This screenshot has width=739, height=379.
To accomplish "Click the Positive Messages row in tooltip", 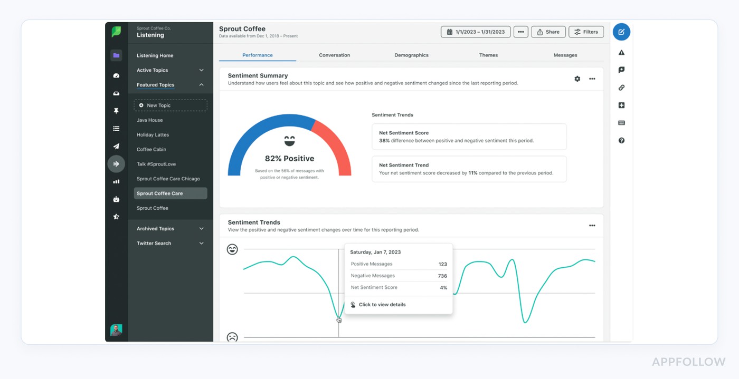I will tap(399, 264).
